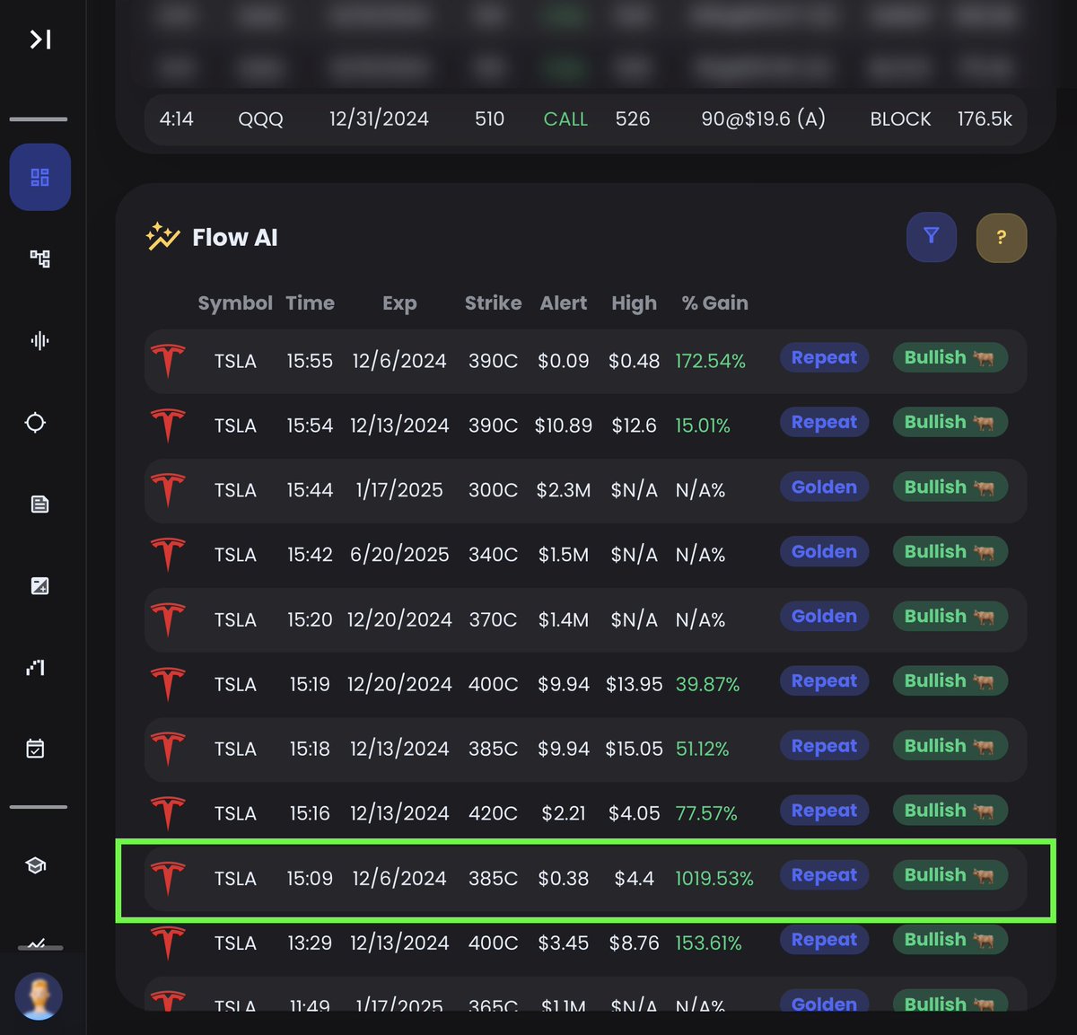Click Golden tag on the 15:44 row

(824, 487)
